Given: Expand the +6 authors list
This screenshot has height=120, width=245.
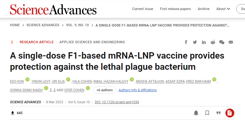Looking at the screenshot, I should (x=105, y=90).
